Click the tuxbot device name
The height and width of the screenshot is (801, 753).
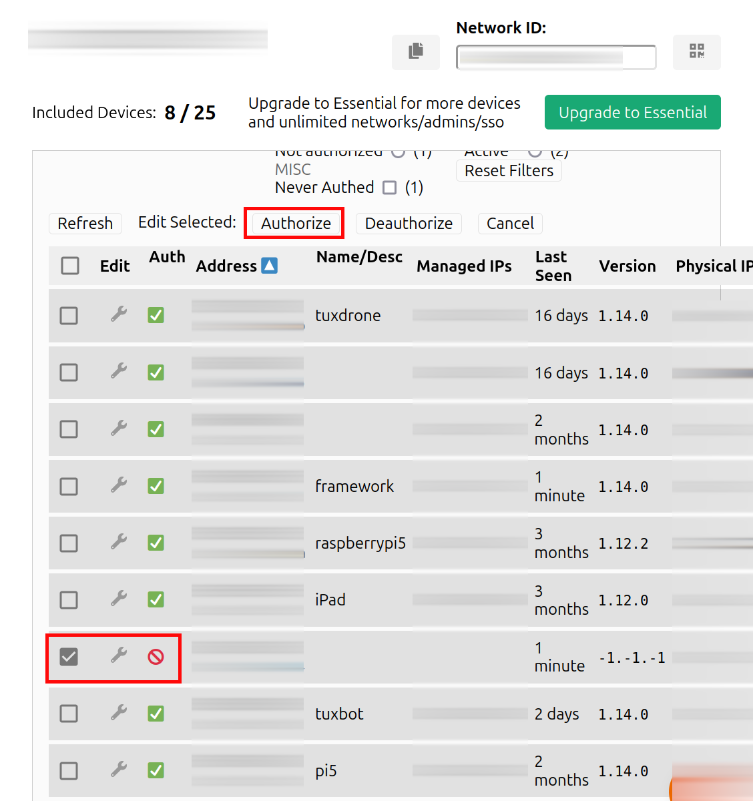coord(339,714)
